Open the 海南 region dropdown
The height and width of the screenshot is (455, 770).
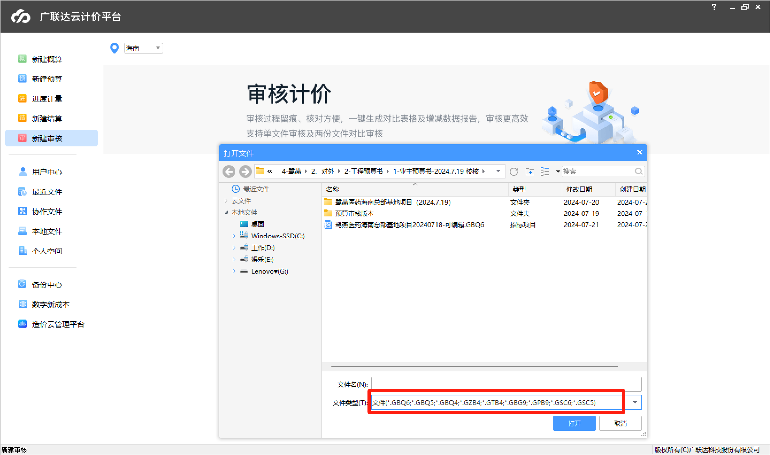143,48
